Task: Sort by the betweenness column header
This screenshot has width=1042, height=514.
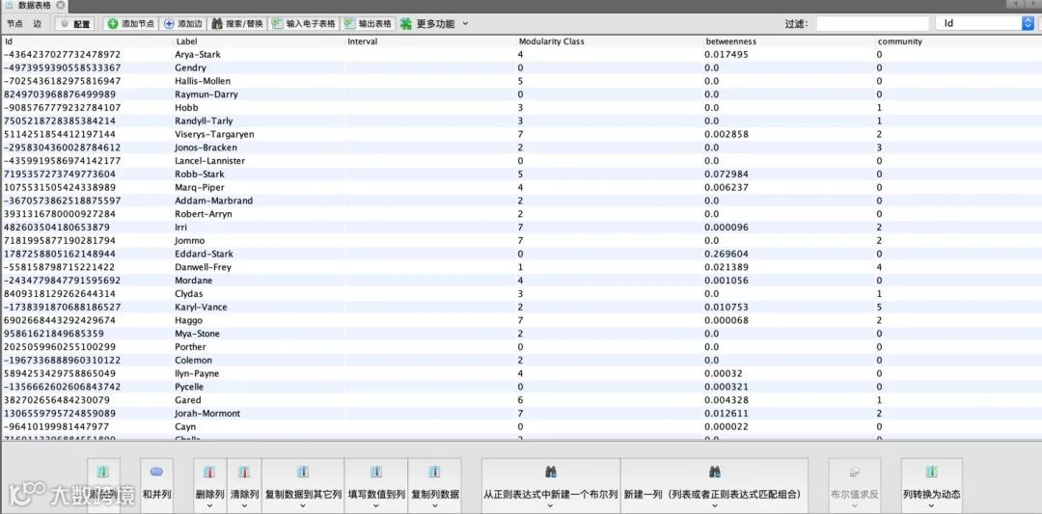Action: [x=789, y=41]
